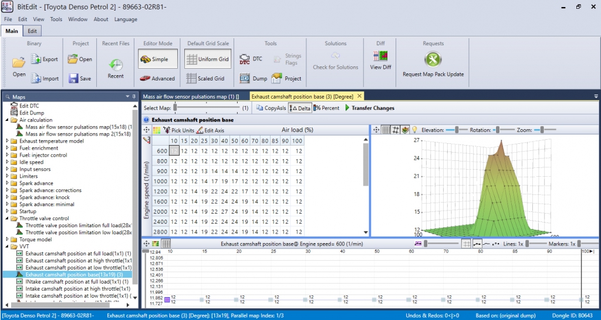
Task: Toggle the grid color-map icon
Action: [156, 130]
